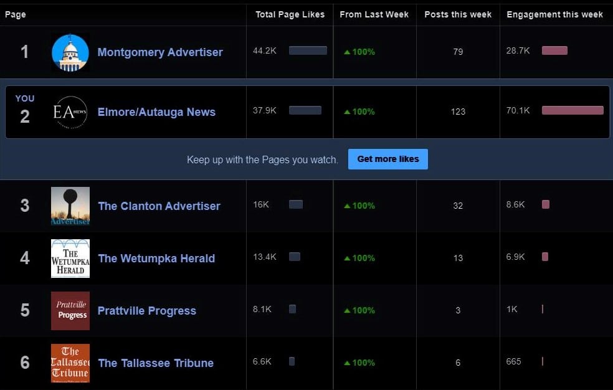
Task: Click The Tallassee Tribune orange logo
Action: pos(70,363)
